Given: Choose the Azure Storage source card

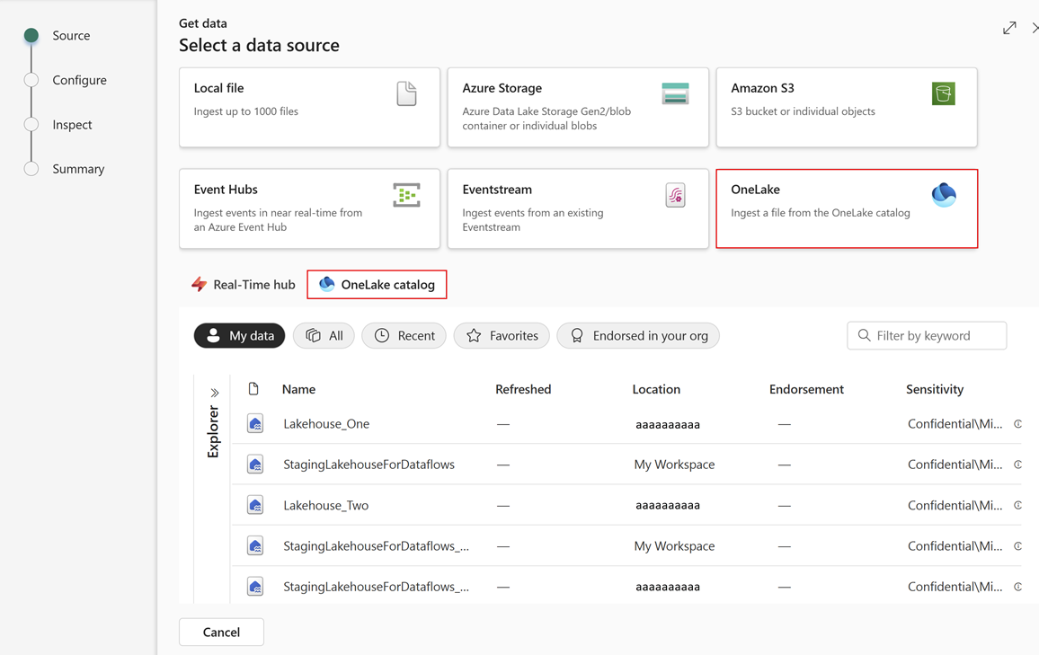Looking at the screenshot, I should click(x=578, y=107).
